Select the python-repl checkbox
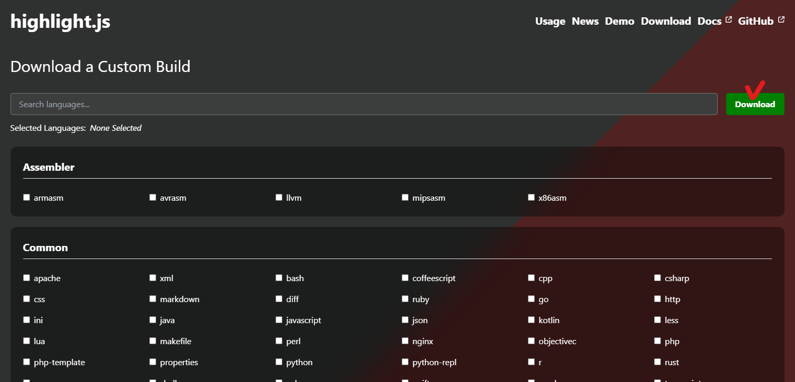Screen dimensions: 795x382 (405, 362)
